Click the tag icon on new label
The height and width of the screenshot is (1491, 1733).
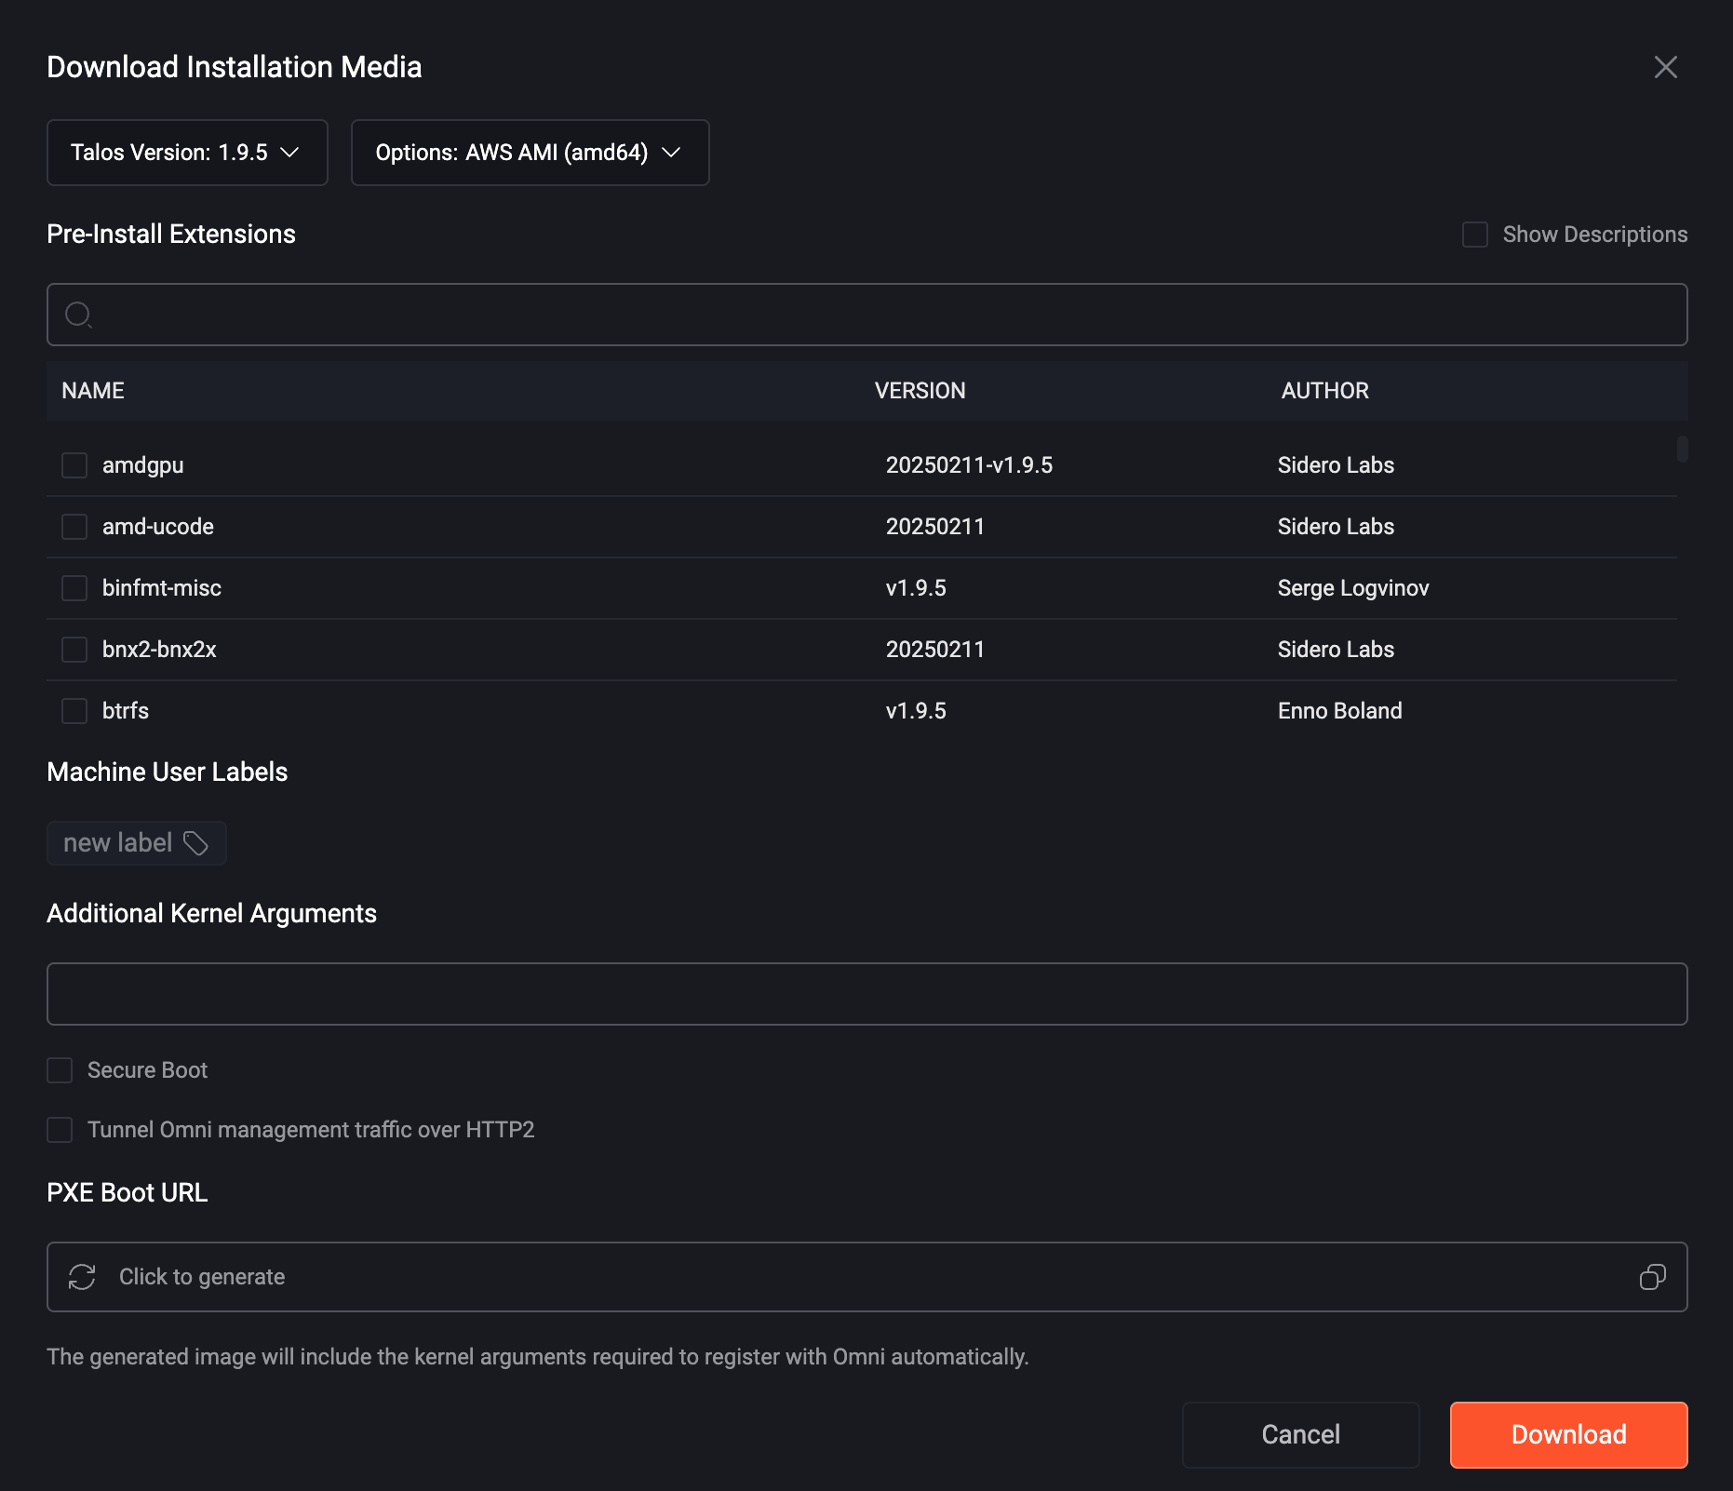tap(195, 843)
